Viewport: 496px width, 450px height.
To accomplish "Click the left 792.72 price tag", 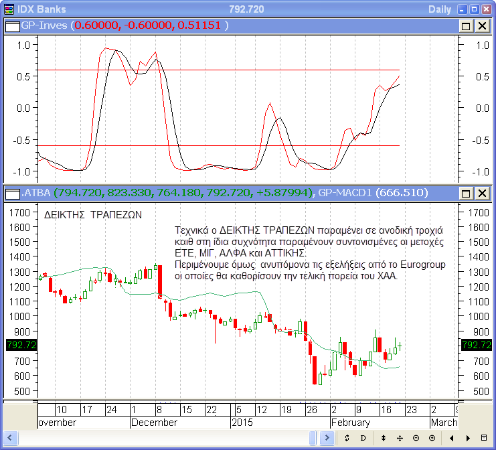I will pyautogui.click(x=21, y=345).
